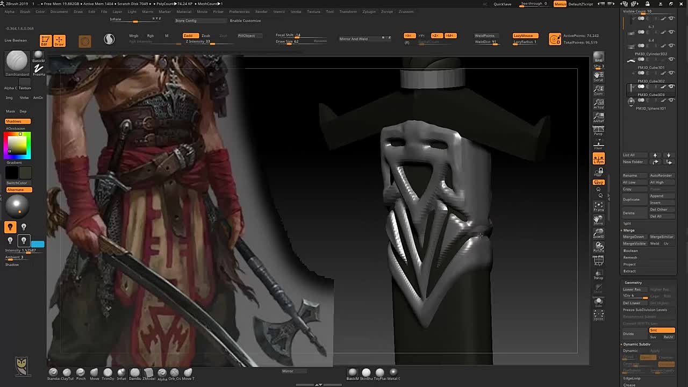Select the Orb_Cracks brush

[x=175, y=374]
